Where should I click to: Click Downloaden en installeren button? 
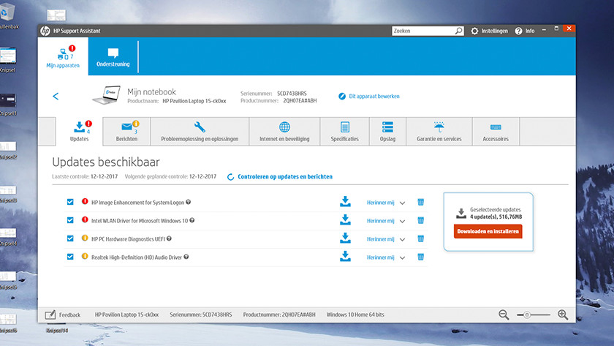[488, 231]
